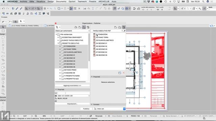The image size is (216, 121).
Task: Expand the Formato section
Action: click(92, 105)
